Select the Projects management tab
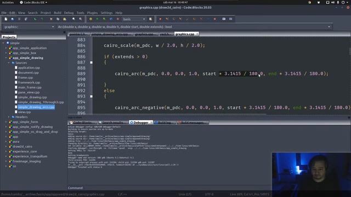This screenshot has height=197, width=351. point(9,37)
